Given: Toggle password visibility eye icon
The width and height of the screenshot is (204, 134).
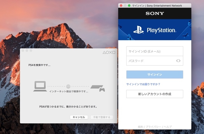Looking at the screenshot, I should (x=178, y=61).
